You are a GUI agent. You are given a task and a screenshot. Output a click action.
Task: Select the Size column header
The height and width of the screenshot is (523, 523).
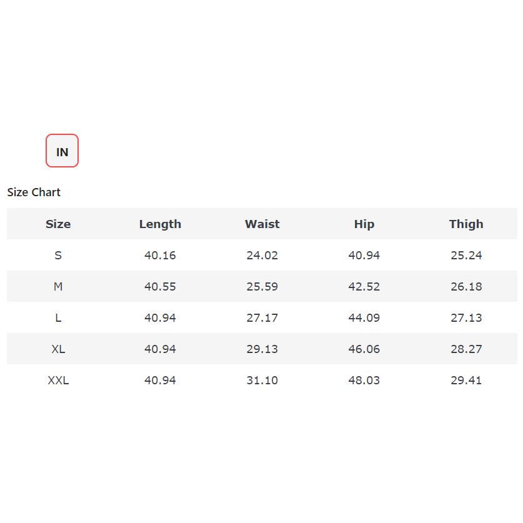click(58, 224)
